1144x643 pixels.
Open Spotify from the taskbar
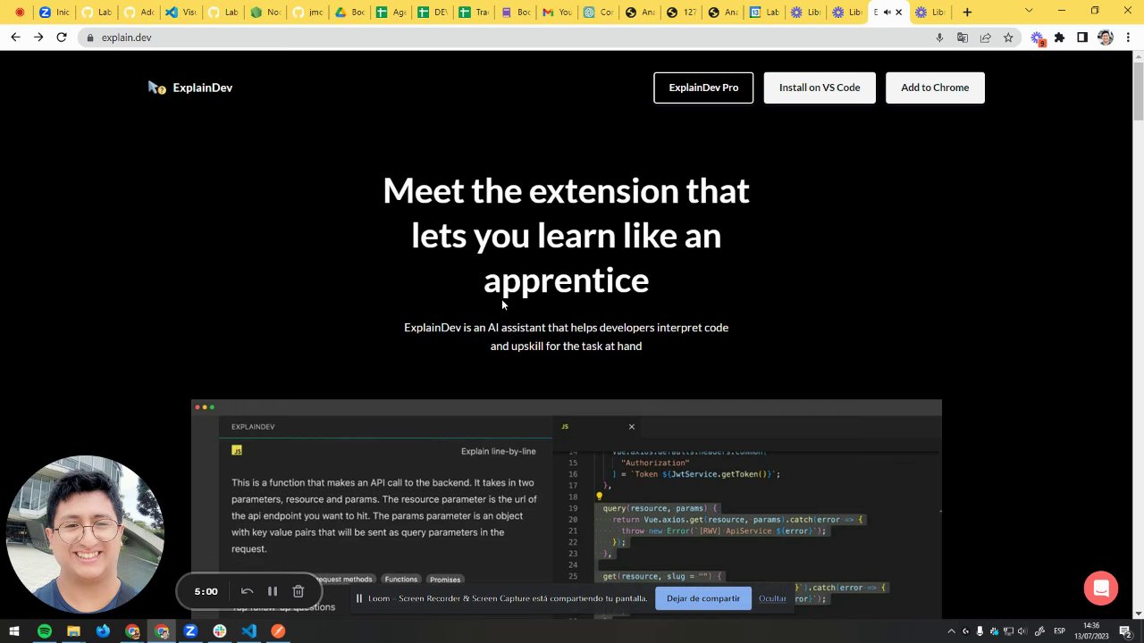(x=44, y=631)
